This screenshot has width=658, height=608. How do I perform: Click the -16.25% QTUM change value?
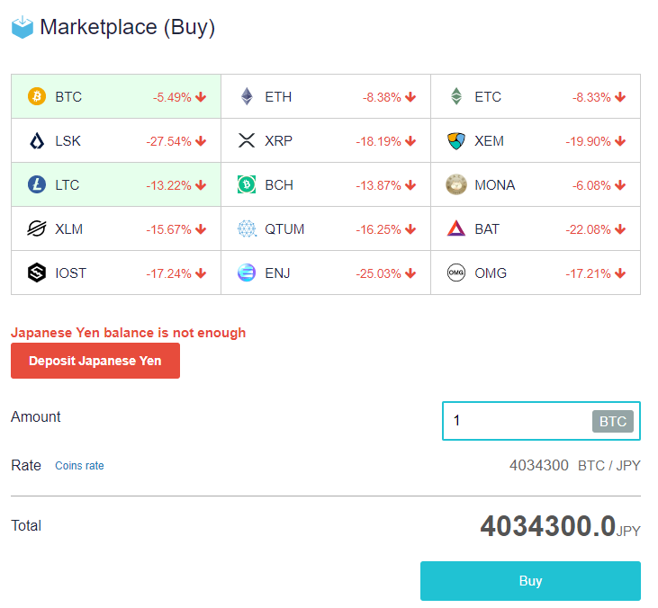coord(379,229)
